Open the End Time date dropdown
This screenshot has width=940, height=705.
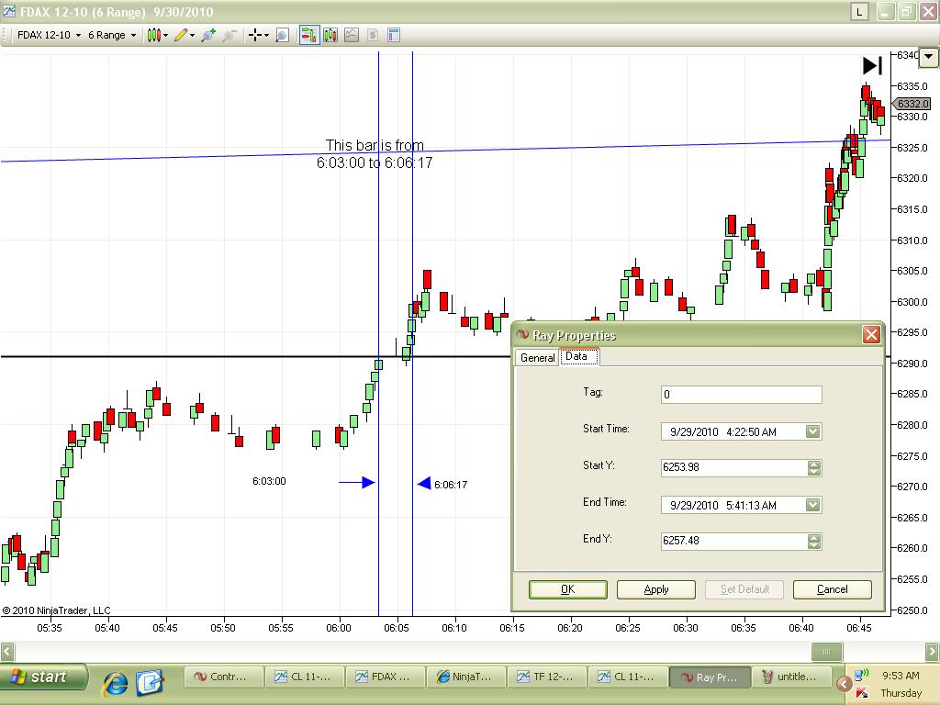tap(812, 505)
